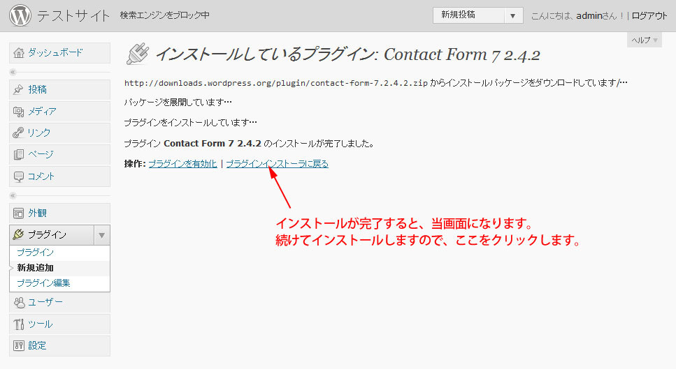Image resolution: width=676 pixels, height=369 pixels.
Task: Click the プラグイン menu label
Action: point(48,235)
